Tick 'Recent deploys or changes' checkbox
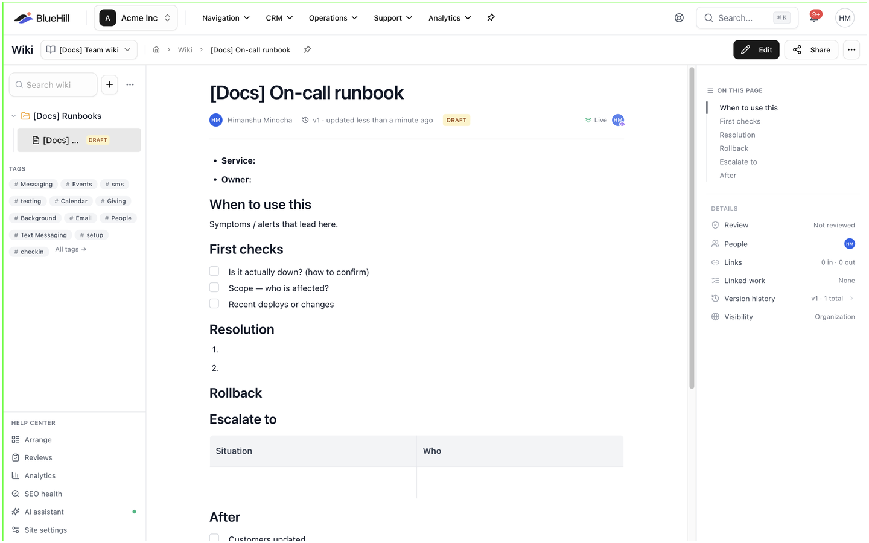The width and height of the screenshot is (869, 543). click(x=214, y=304)
